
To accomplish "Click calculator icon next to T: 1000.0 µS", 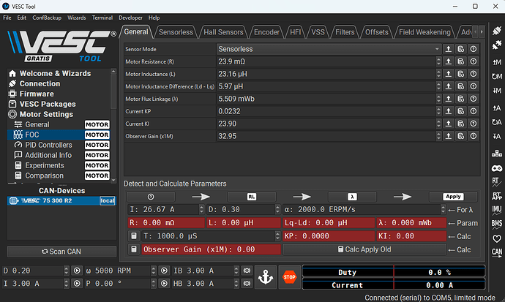I will [x=134, y=236].
